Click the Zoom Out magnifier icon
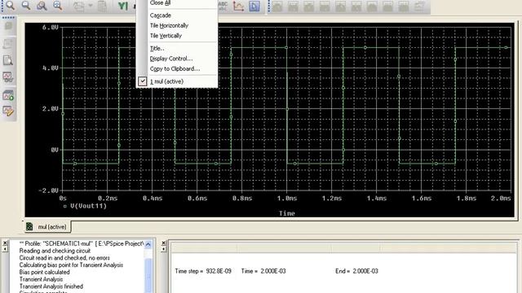Viewport: 522px width, 293px height. [x=26, y=6]
